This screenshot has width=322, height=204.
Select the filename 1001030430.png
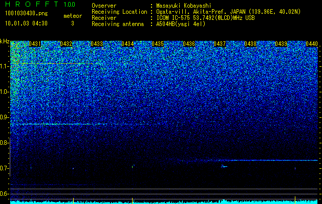coord(27,14)
